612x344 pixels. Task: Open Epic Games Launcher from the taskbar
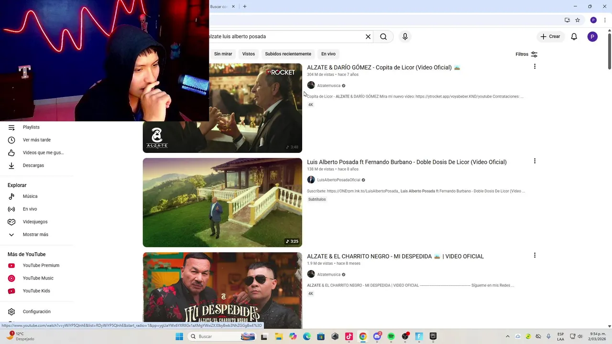tap(433, 336)
